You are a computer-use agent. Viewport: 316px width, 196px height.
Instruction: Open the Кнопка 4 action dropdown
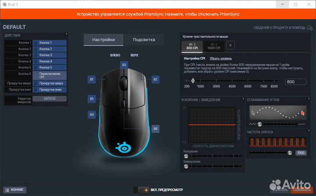[50, 61]
